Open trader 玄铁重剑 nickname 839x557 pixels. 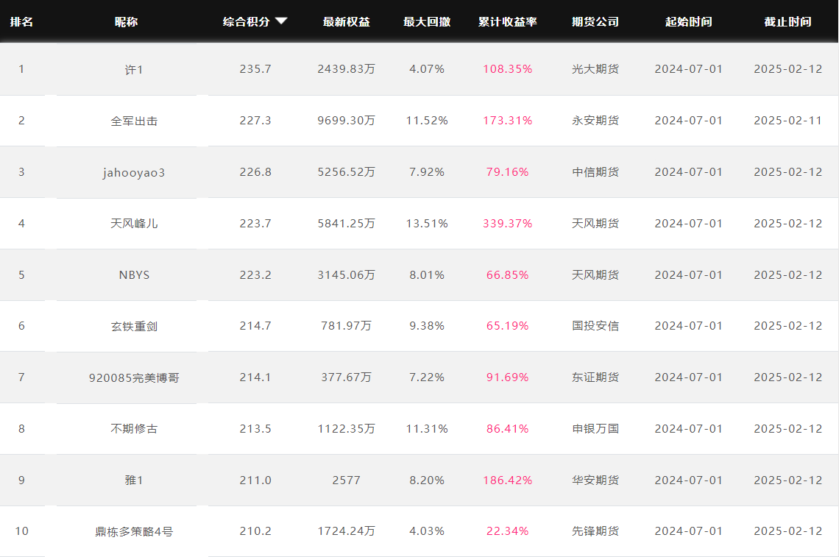point(134,327)
